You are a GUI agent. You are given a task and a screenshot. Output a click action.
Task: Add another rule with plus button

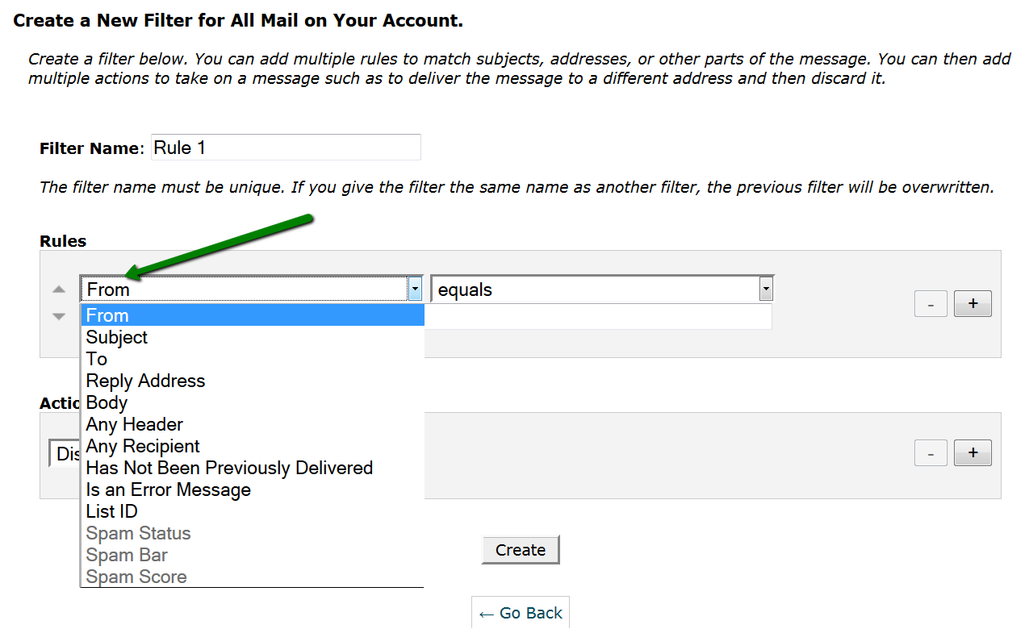pyautogui.click(x=973, y=304)
